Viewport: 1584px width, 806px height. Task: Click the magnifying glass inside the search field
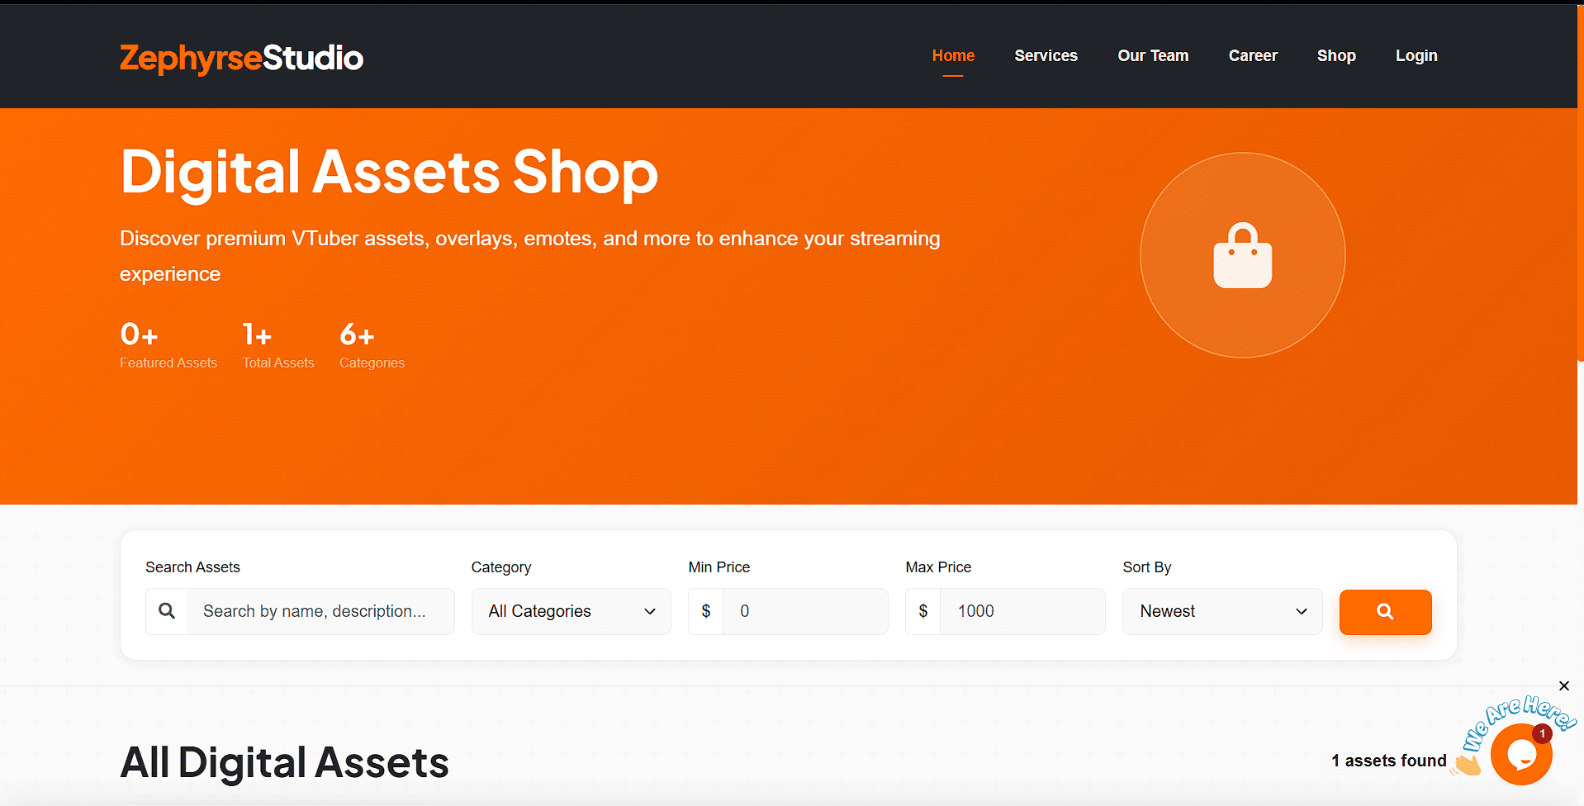(x=167, y=611)
